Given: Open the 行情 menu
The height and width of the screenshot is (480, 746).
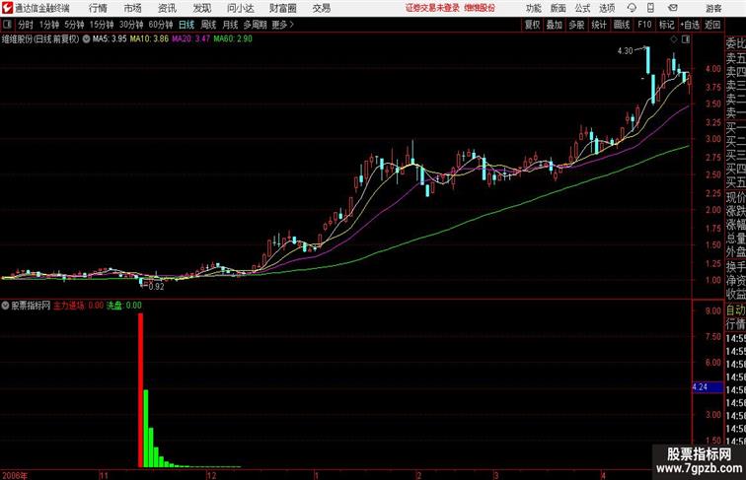Looking at the screenshot, I should 98,8.
